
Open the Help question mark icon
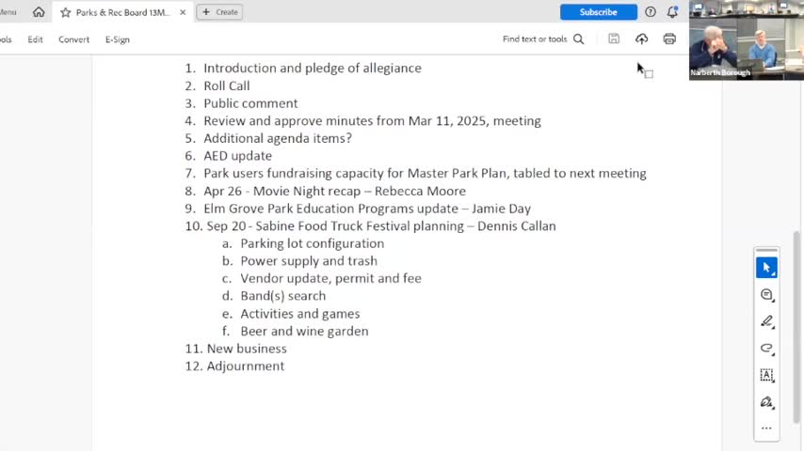(x=651, y=12)
